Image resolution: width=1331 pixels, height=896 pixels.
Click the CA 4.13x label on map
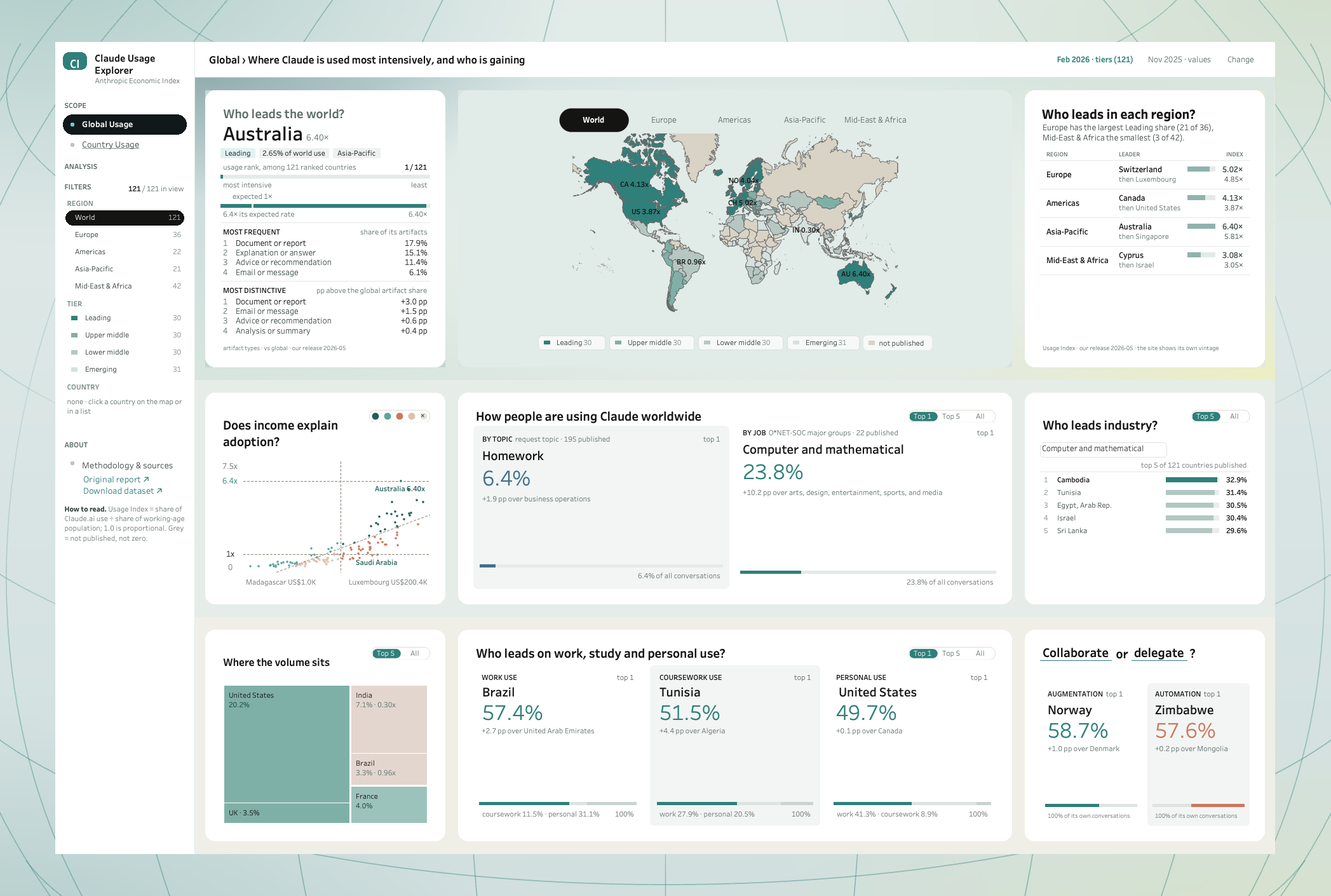coord(635,184)
